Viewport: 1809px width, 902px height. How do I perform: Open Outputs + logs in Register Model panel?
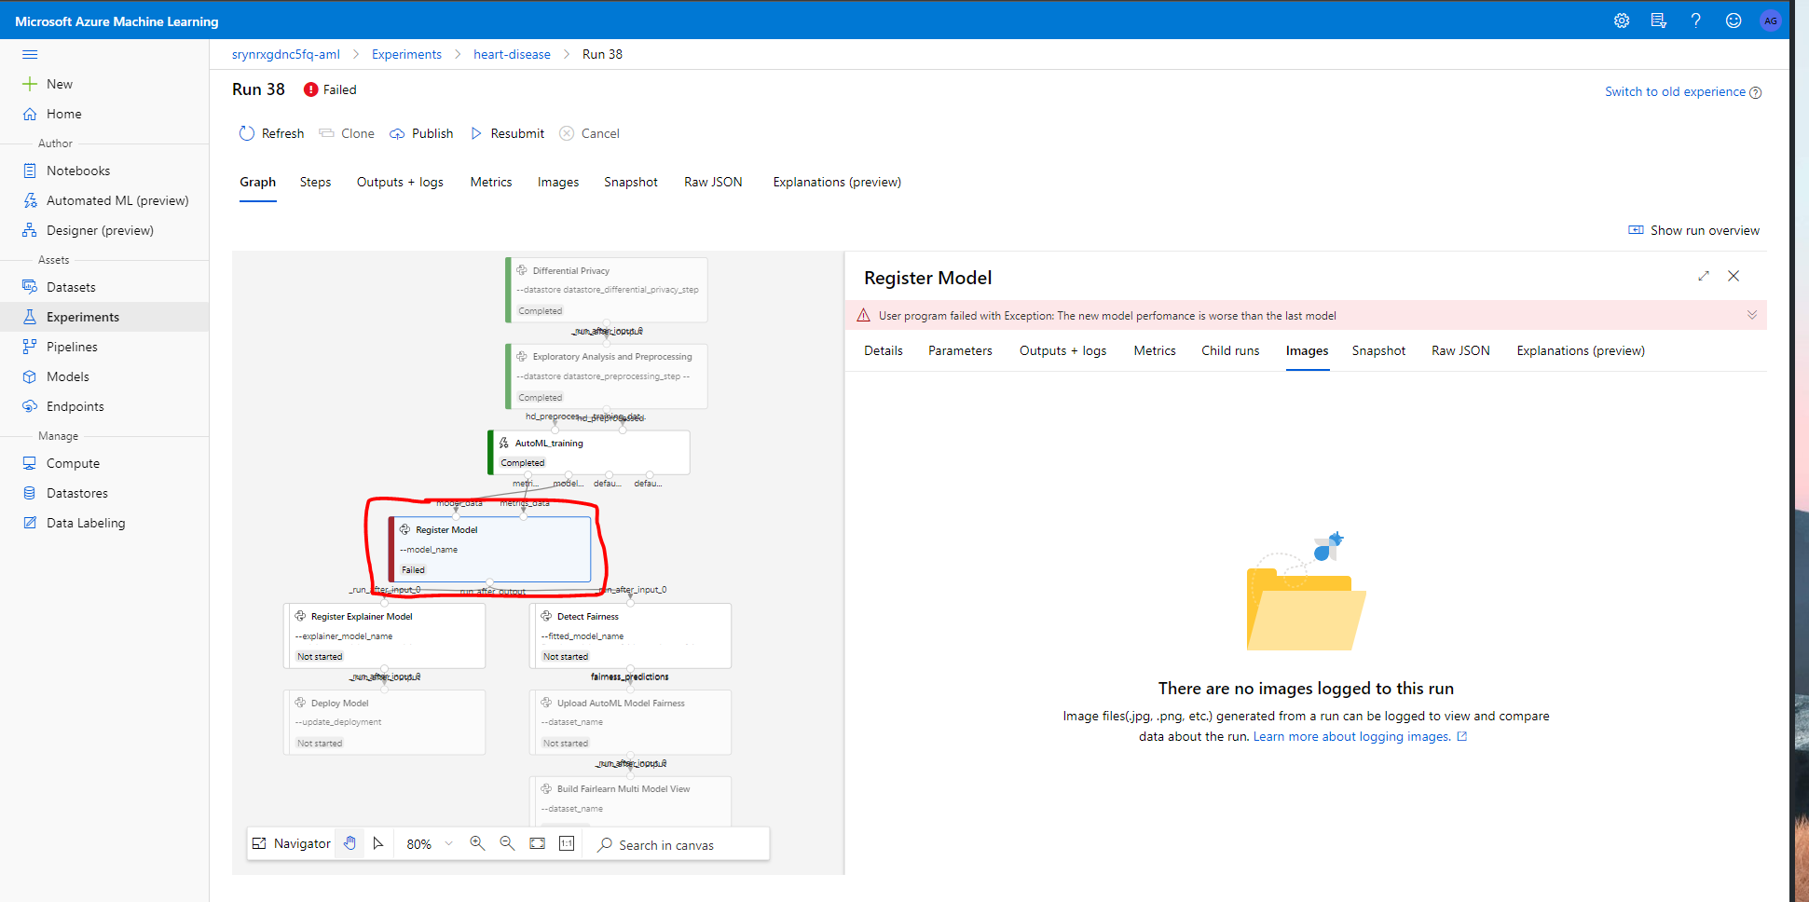click(1062, 350)
